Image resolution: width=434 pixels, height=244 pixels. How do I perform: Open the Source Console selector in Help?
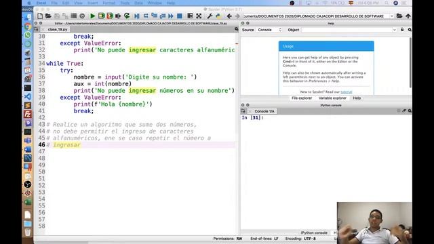pyautogui.click(x=269, y=30)
